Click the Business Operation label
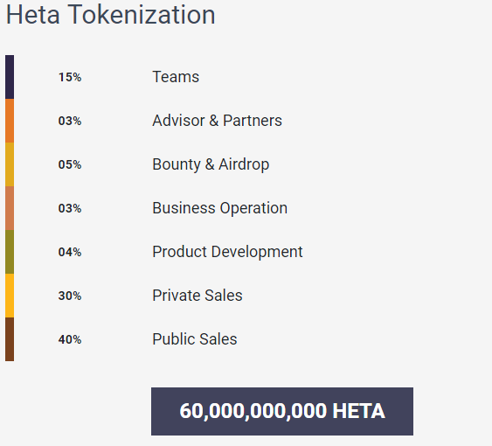The image size is (492, 446). click(x=220, y=208)
